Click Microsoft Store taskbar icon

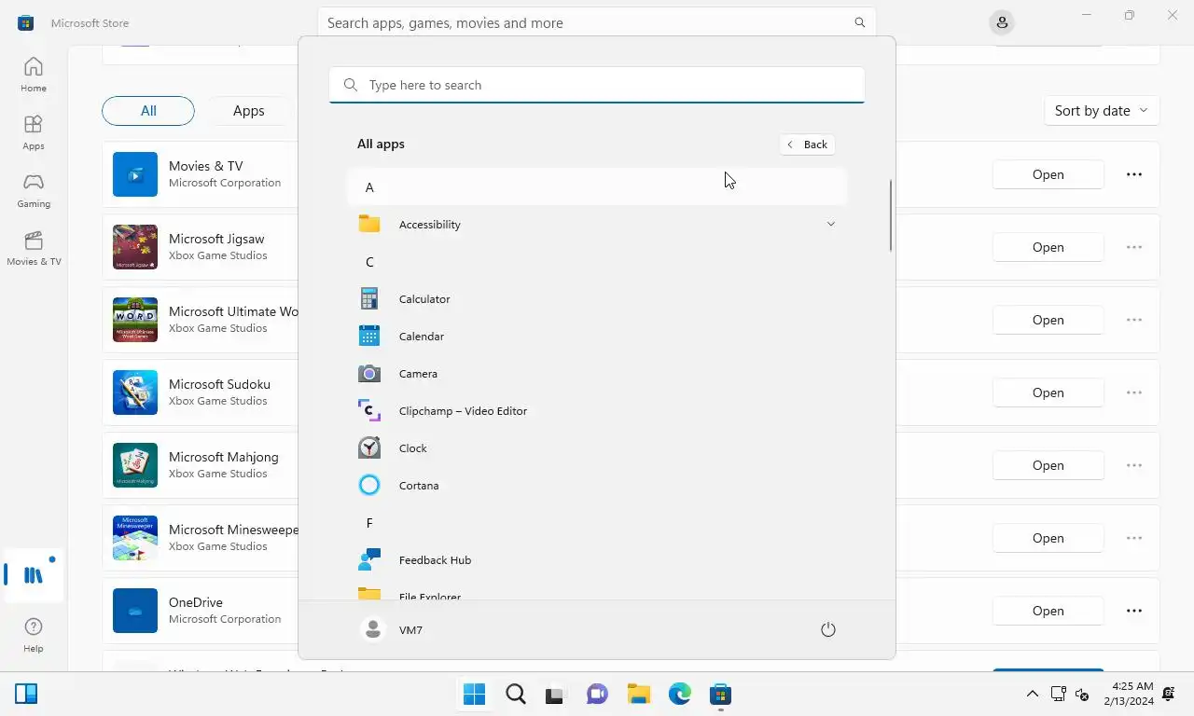(720, 694)
